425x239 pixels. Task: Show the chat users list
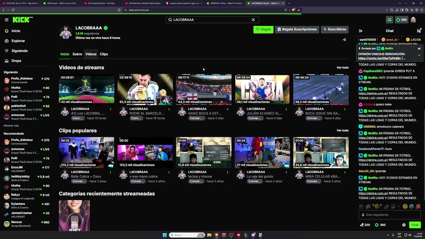(419, 31)
